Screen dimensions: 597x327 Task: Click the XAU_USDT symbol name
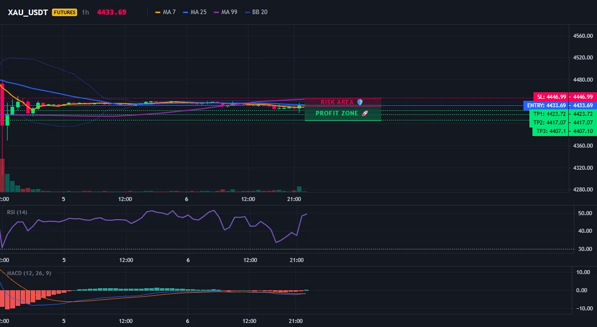point(28,12)
